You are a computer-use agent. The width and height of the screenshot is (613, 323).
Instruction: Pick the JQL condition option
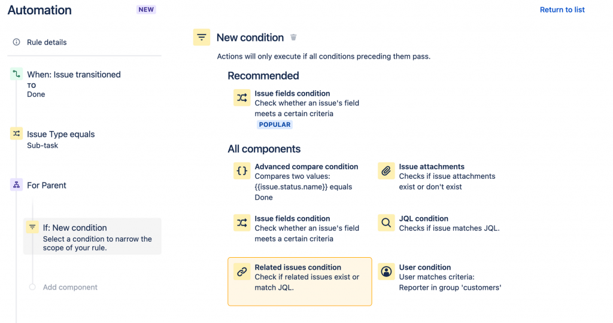coord(423,218)
